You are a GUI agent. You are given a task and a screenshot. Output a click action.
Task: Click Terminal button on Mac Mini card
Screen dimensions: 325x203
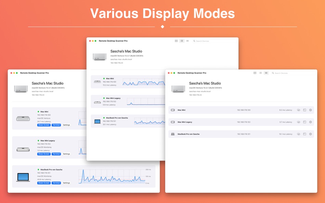pyautogui.click(x=56, y=125)
